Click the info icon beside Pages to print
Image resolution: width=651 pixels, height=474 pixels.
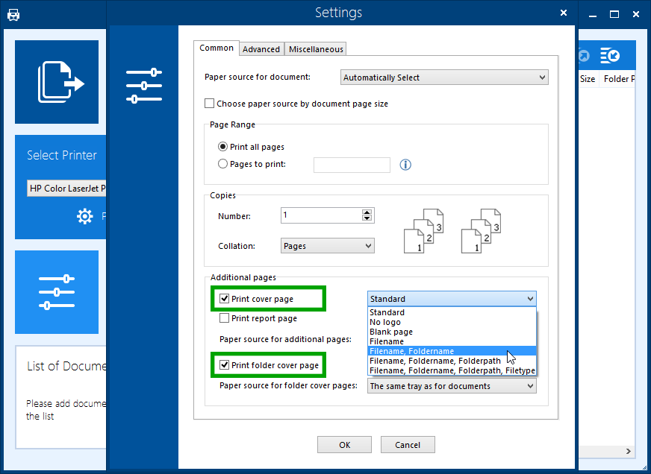point(405,165)
